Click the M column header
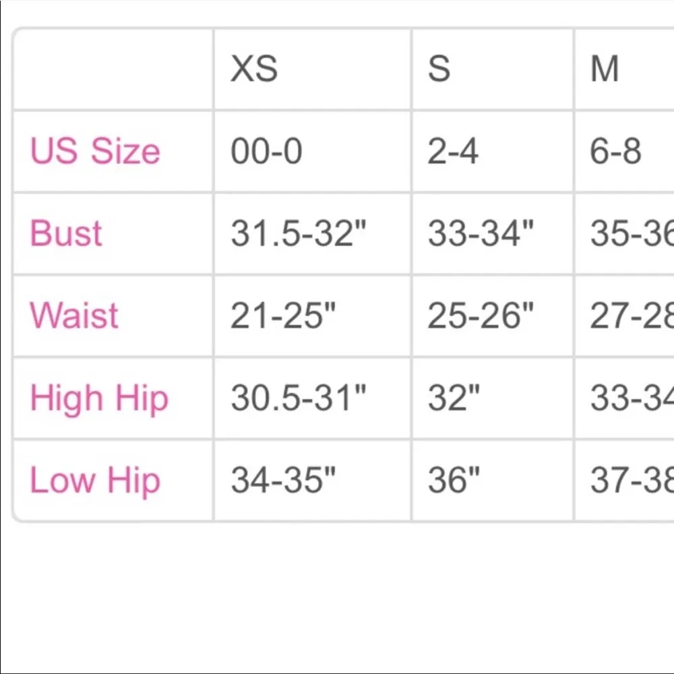 click(605, 69)
